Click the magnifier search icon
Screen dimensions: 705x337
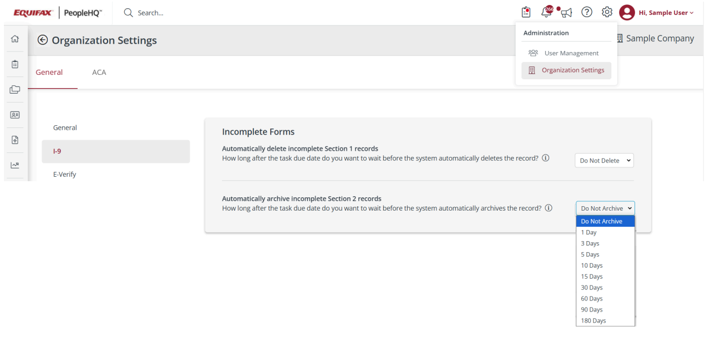[x=128, y=12]
